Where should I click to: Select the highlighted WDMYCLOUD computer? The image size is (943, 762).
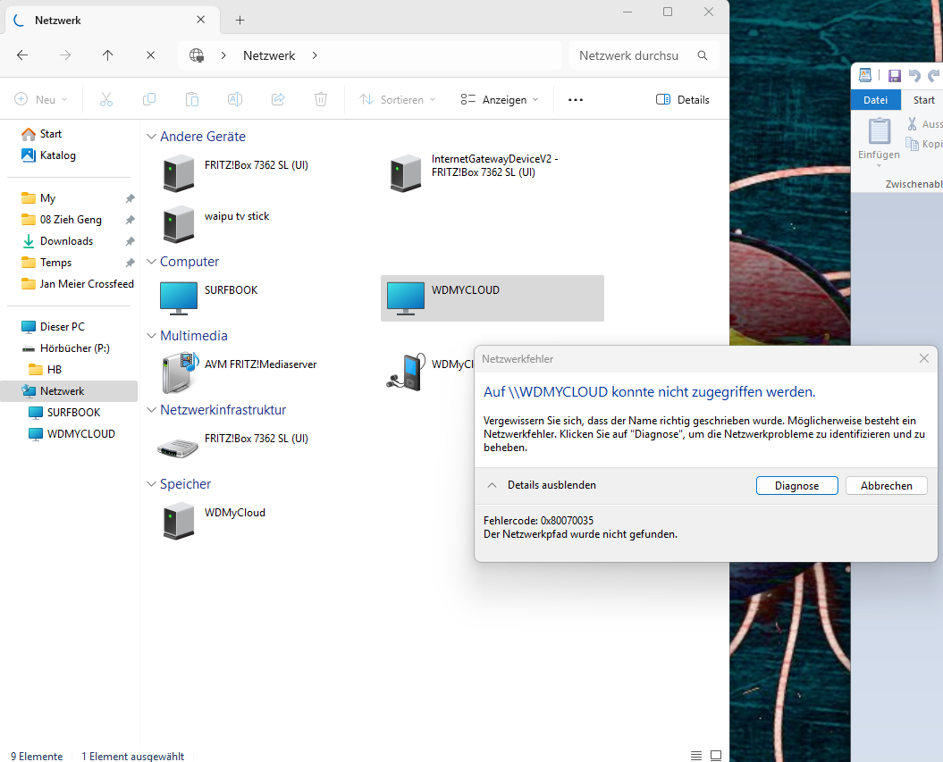(x=492, y=298)
